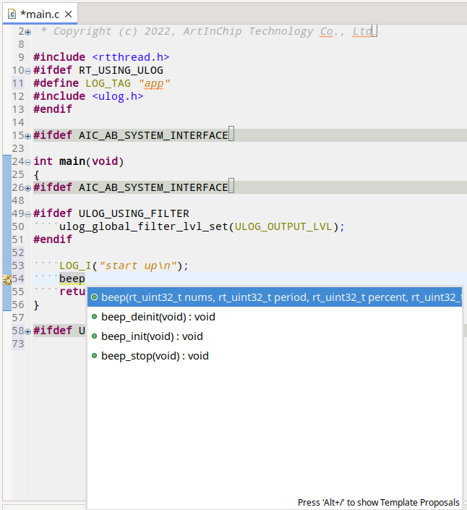Click the warning marker icon on line 54

pyautogui.click(x=7, y=280)
